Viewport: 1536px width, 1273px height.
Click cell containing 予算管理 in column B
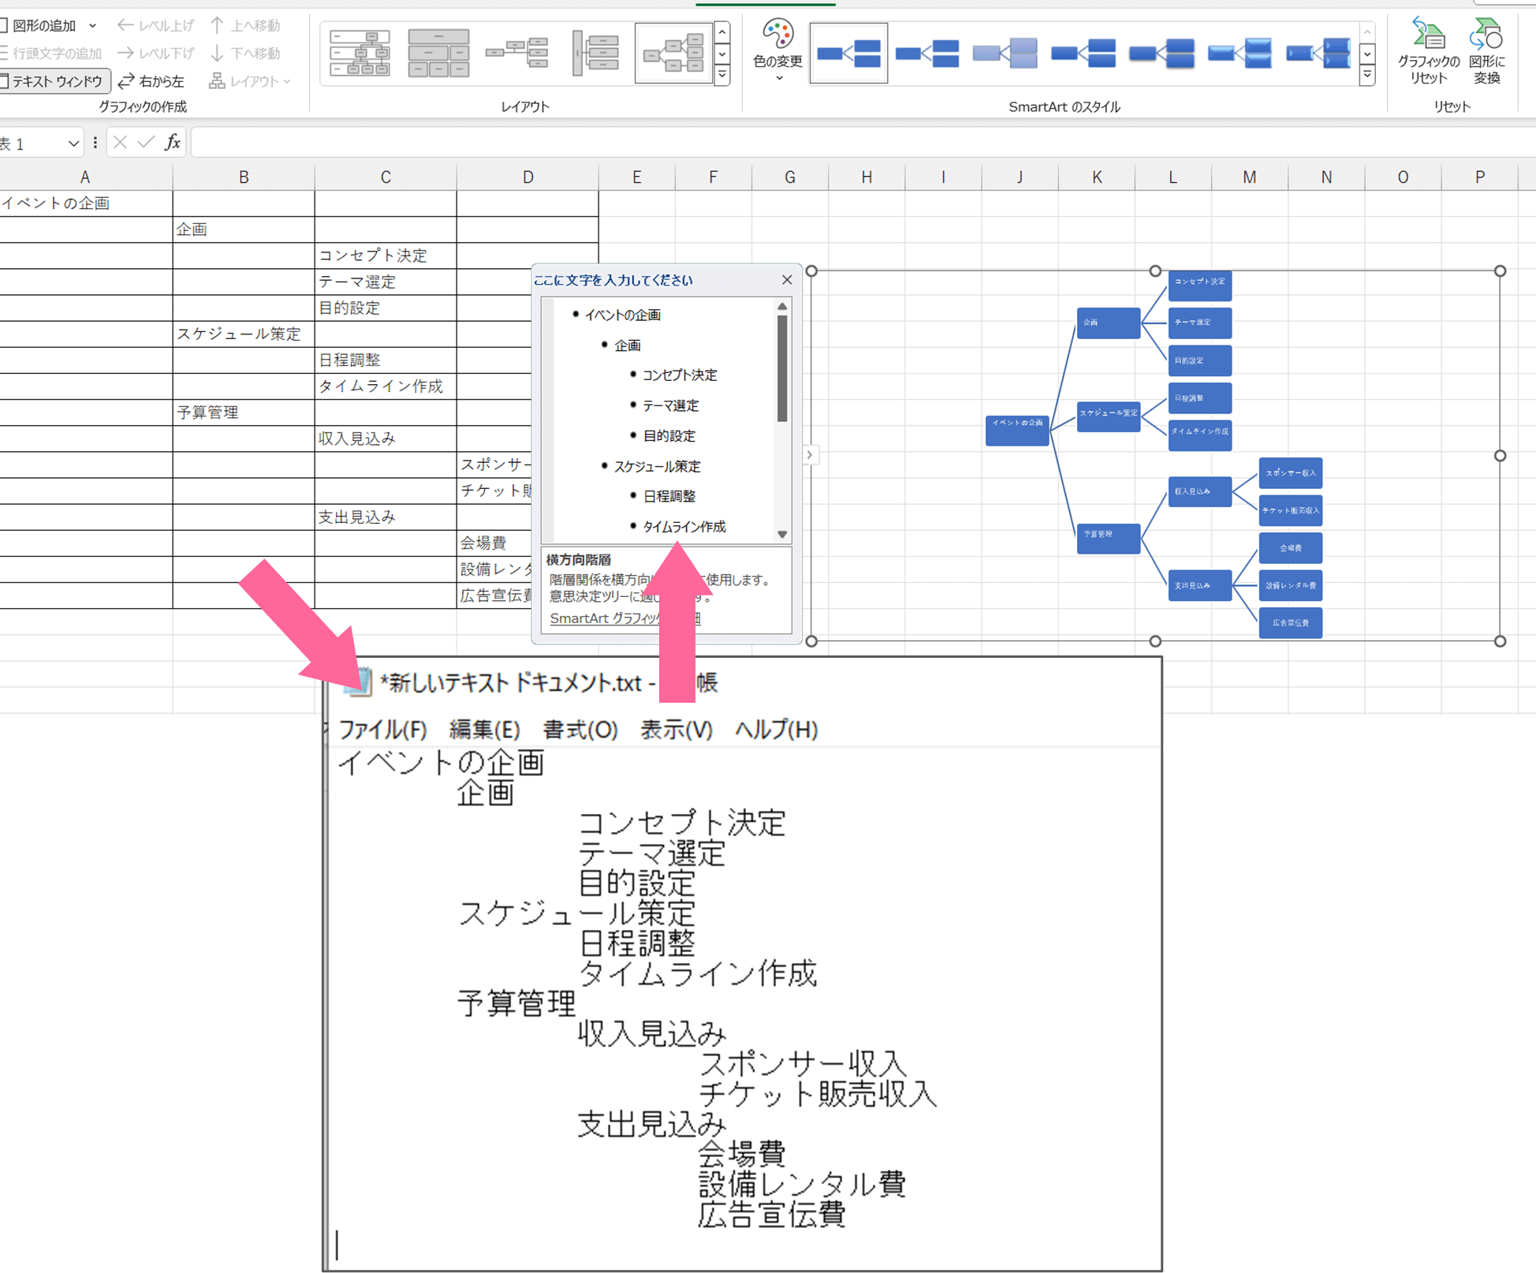244,412
